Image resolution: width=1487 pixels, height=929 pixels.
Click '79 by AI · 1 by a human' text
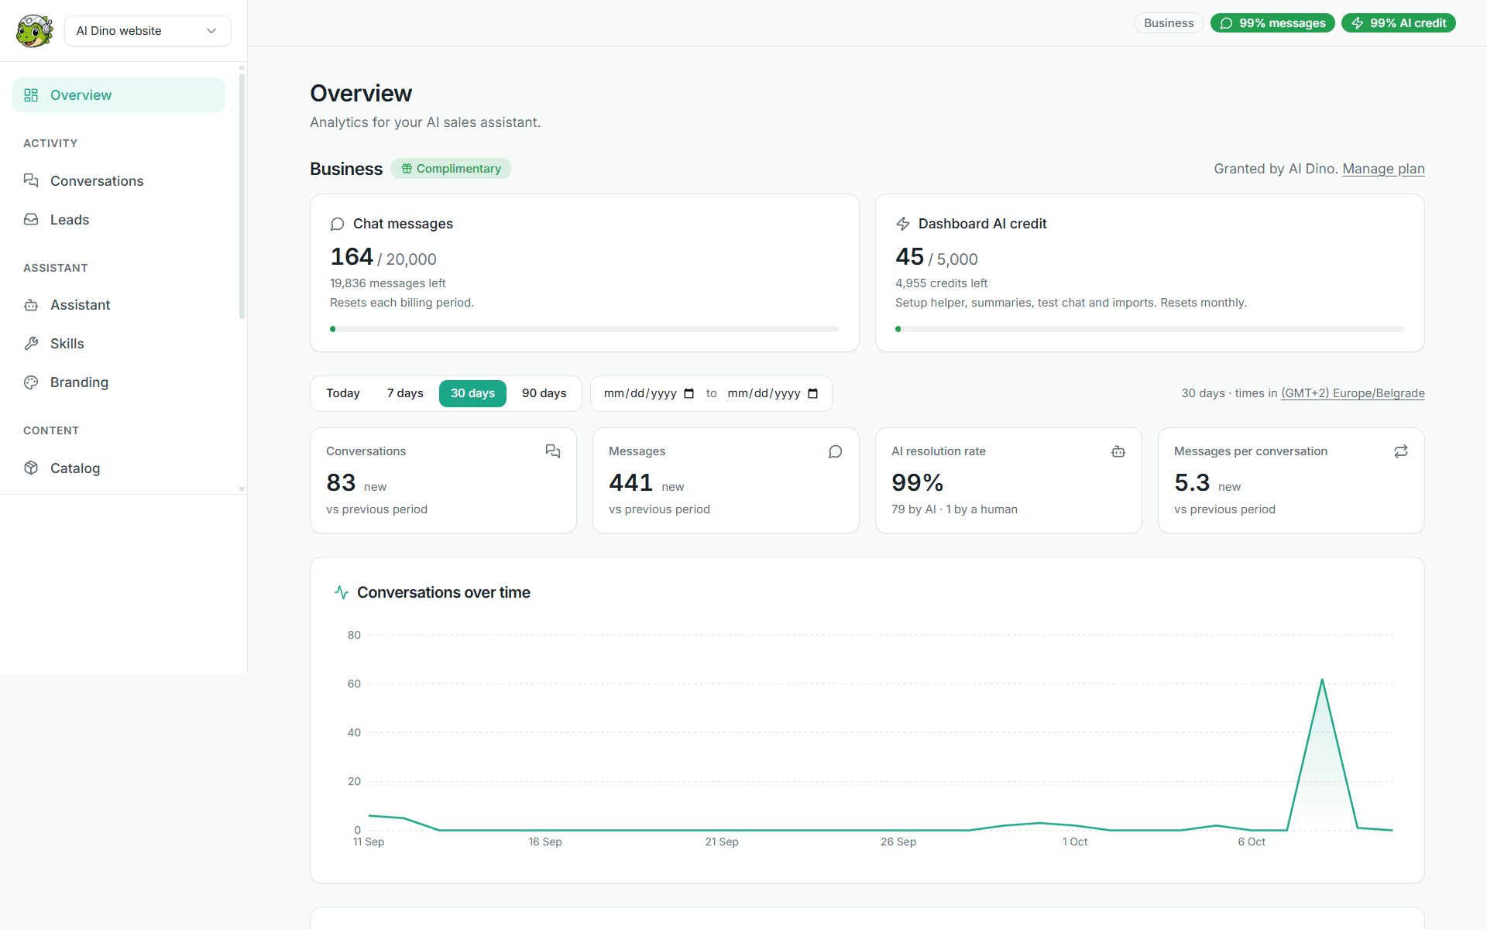(x=954, y=509)
